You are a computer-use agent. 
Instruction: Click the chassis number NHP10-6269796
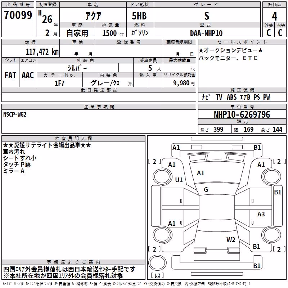click(242, 114)
